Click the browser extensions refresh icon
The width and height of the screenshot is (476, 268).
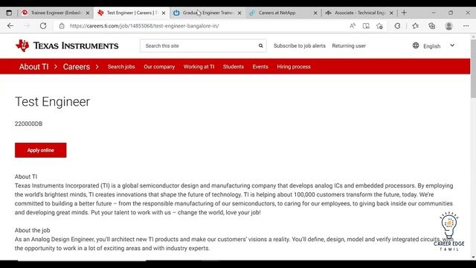pyautogui.click(x=397, y=26)
